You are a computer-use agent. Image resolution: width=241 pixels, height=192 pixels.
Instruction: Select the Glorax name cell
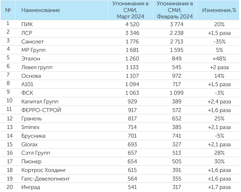29,145
